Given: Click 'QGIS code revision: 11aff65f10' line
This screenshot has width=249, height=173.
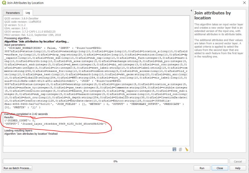Looking at the screenshot, I should (22, 22).
